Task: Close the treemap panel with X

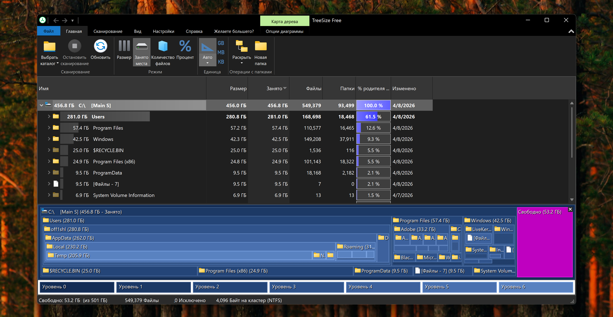Action: [x=570, y=209]
